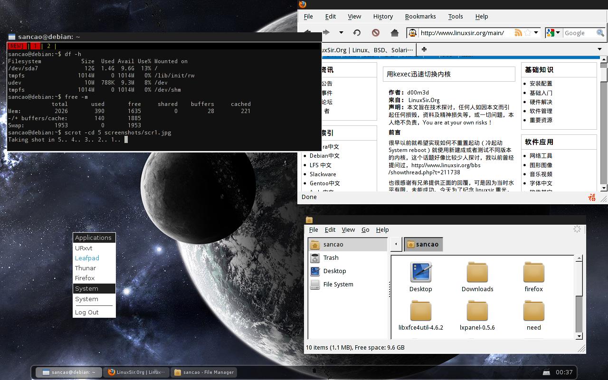Click the terminal window title icon
608x380 pixels.
[12, 37]
